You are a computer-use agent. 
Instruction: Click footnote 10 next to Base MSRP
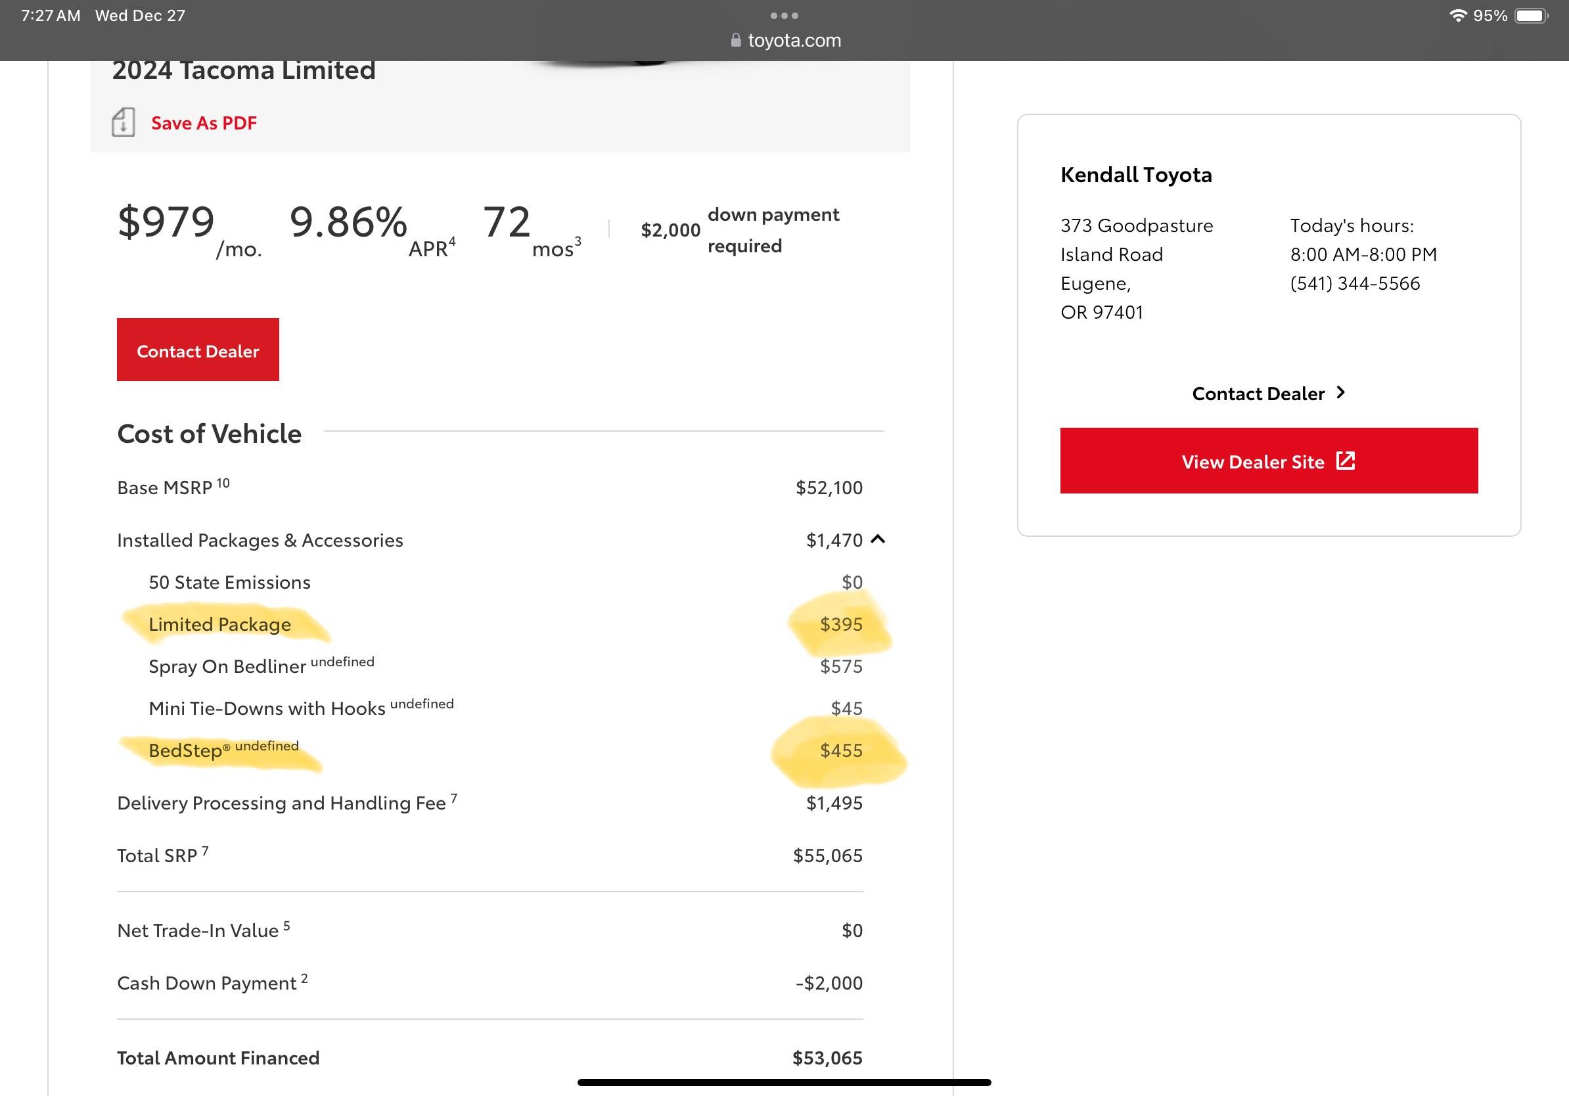coord(223,483)
